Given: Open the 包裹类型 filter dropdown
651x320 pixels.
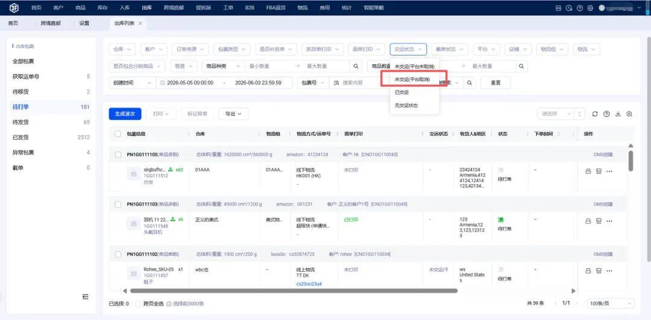Looking at the screenshot, I should [x=232, y=49].
